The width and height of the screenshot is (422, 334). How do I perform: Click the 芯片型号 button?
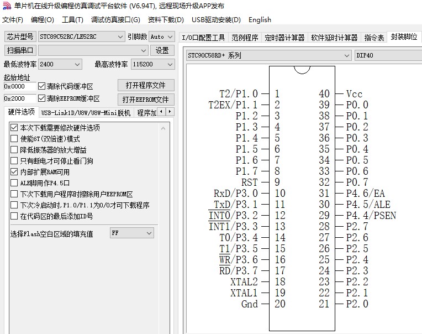[x=20, y=36]
